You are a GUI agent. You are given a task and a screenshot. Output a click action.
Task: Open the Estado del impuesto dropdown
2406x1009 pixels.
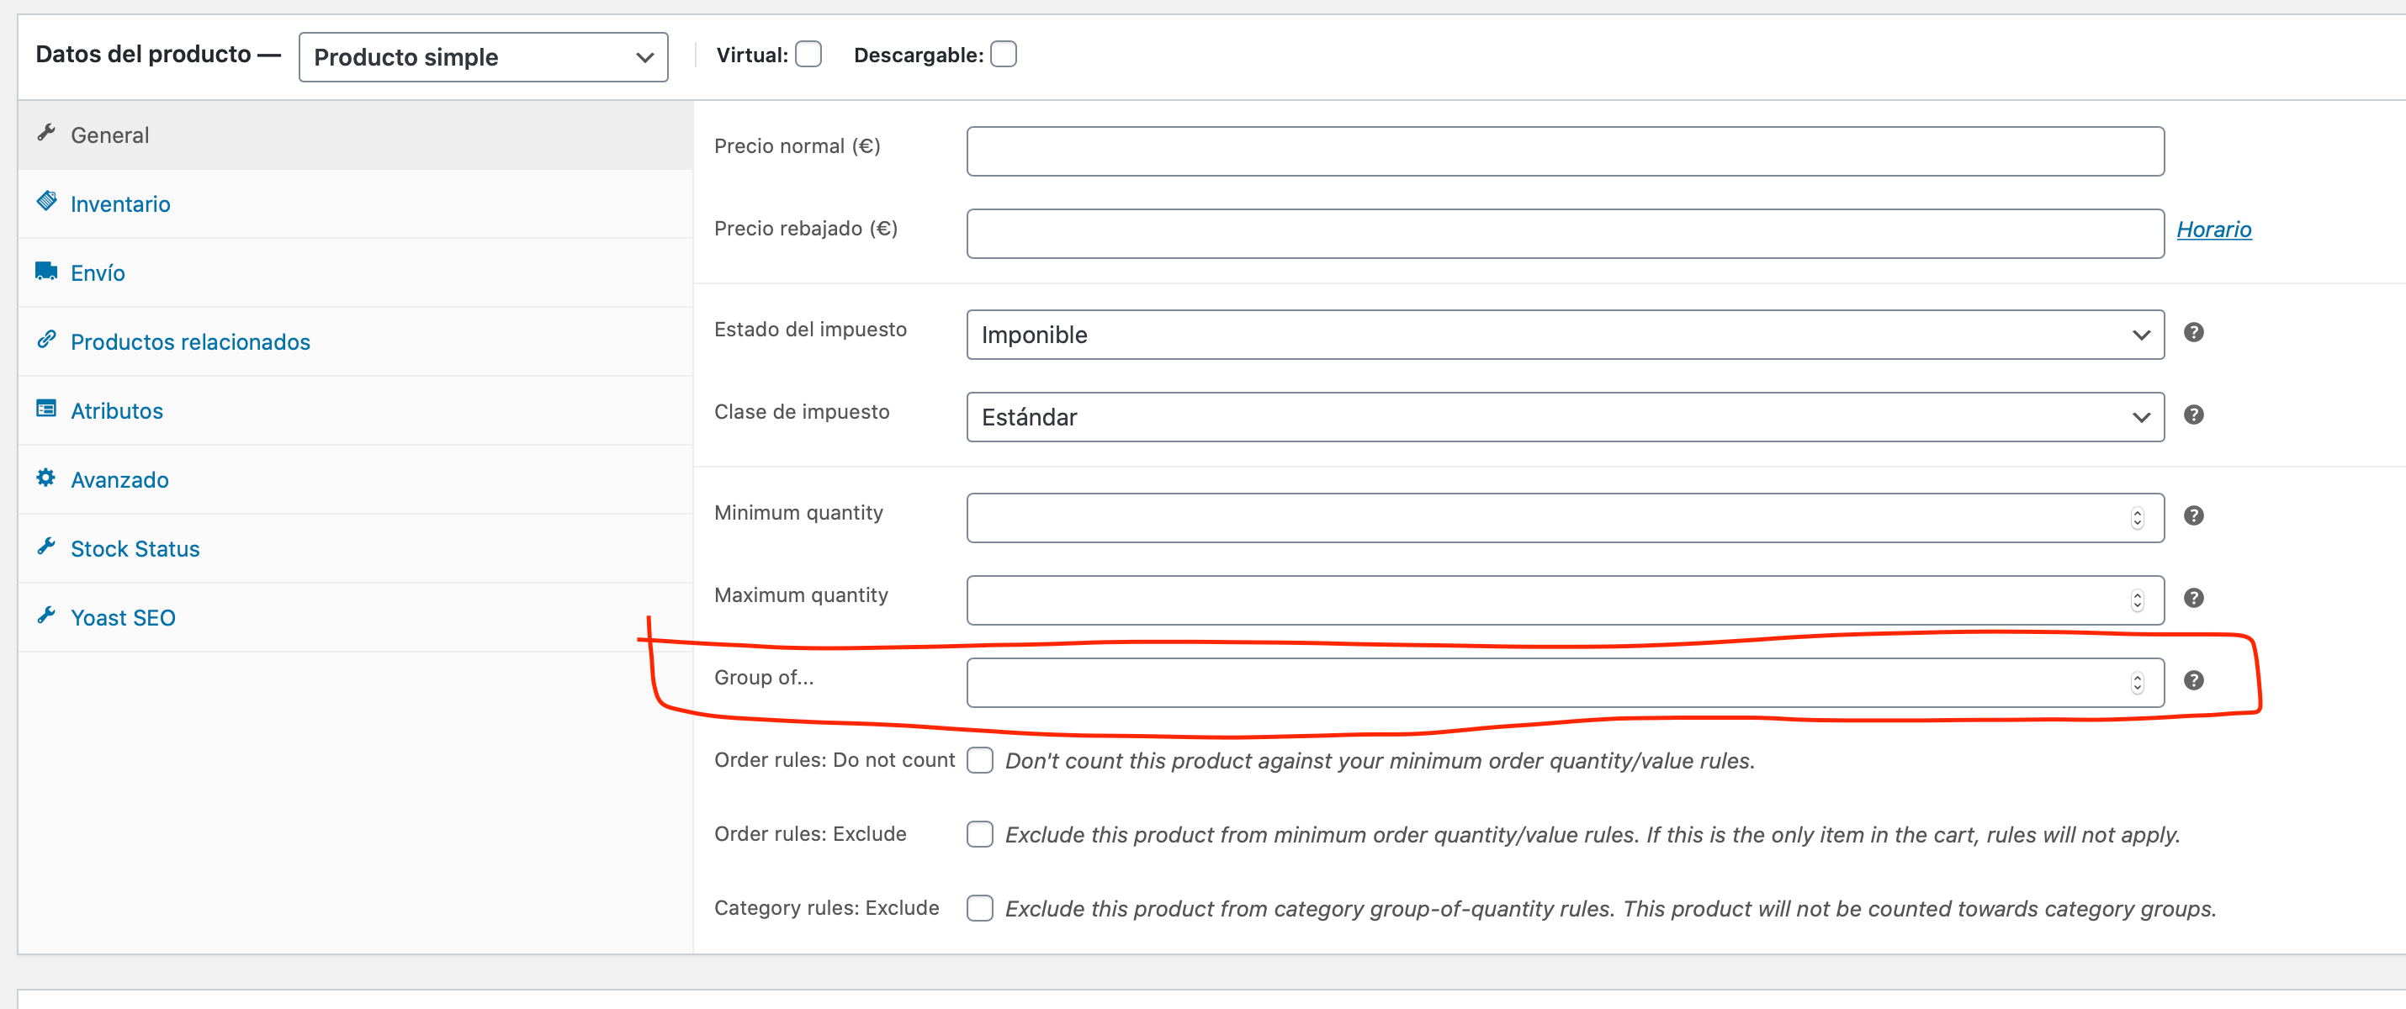point(1565,334)
